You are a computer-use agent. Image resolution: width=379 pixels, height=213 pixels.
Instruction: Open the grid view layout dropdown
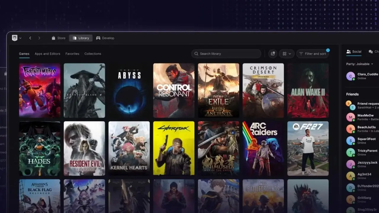(x=287, y=54)
